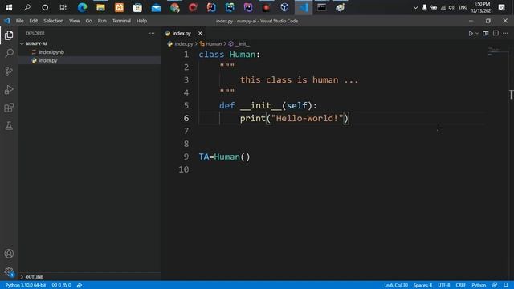Select Python 3.10.0 64-bit interpreter
Viewport: 514px width, 289px height.
[26, 285]
